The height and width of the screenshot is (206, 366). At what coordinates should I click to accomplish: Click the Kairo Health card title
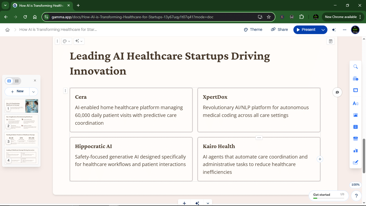click(219, 146)
